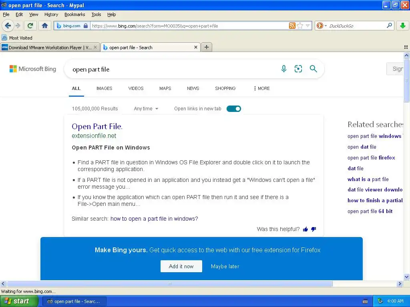
Task: Open the Windows Start menu
Action: [x=18, y=301]
